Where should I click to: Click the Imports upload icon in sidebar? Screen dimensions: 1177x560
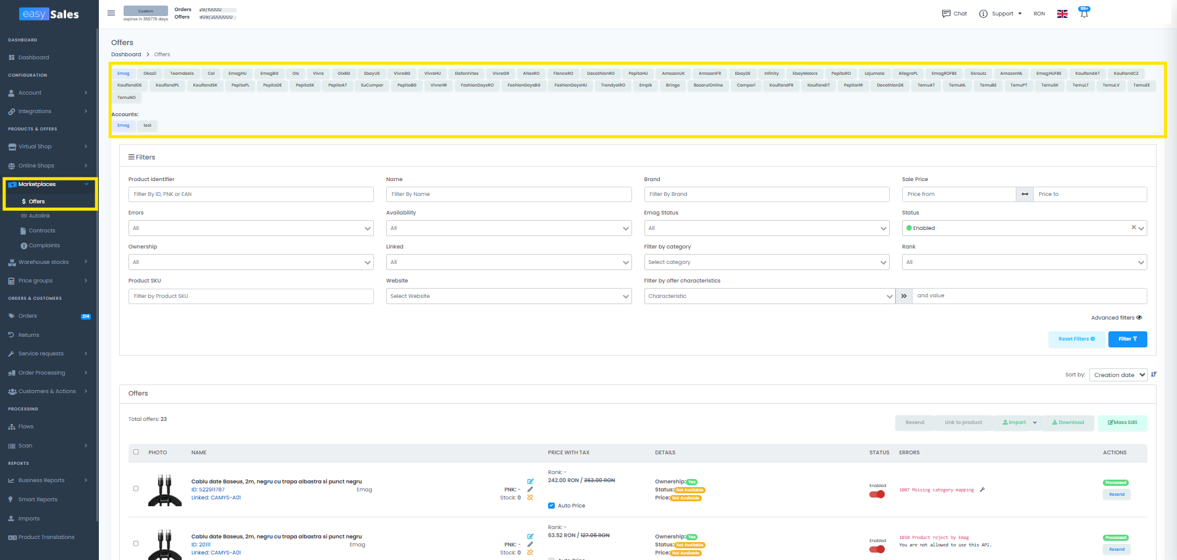click(11, 519)
